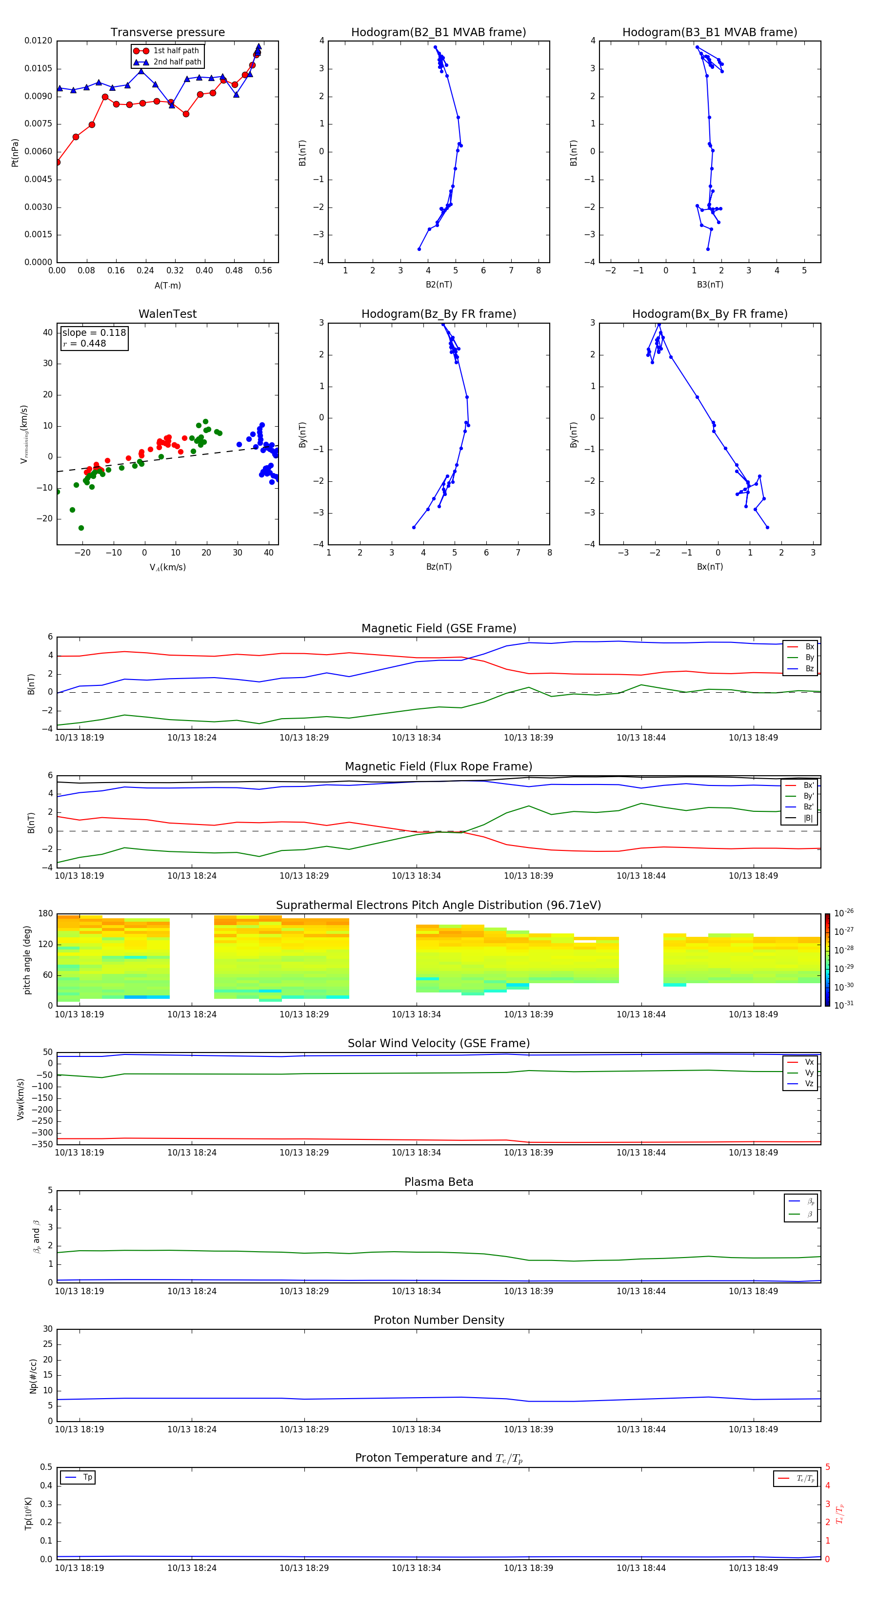Click the "B2(nT)" x-axis label
This screenshot has height=1611, width=878.
click(x=439, y=285)
